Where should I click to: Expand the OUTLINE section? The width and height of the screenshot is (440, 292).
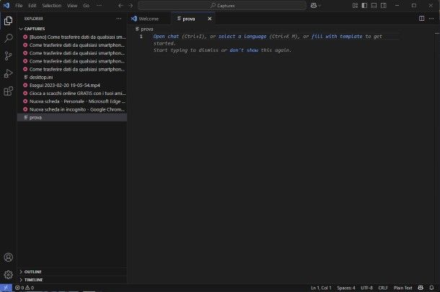pos(32,271)
